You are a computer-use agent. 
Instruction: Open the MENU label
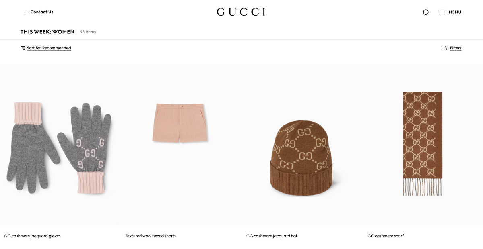455,12
